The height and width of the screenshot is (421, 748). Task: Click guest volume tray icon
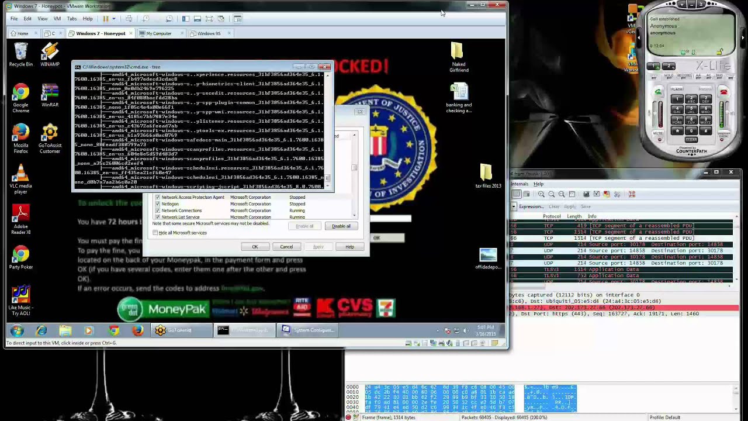tap(466, 331)
